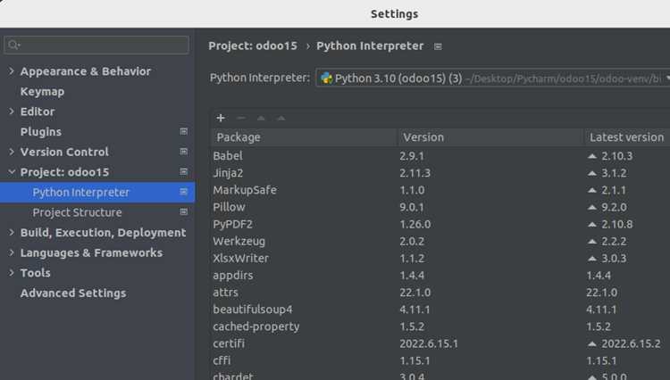Click upgrade arrow beside Werkzeug 2.2.2
The height and width of the screenshot is (380, 670).
(591, 242)
